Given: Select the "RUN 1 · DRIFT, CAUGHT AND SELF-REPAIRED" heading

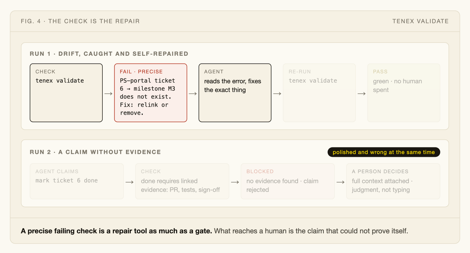Looking at the screenshot, I should [109, 54].
